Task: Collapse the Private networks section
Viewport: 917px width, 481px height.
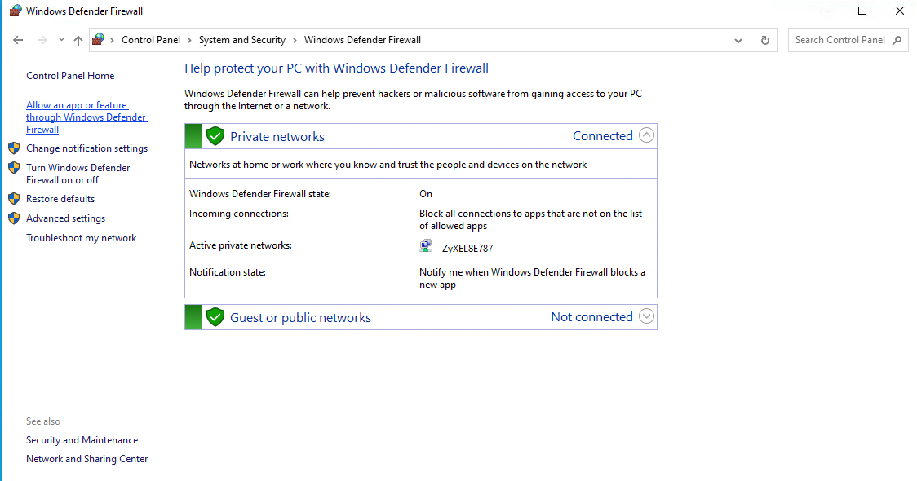Action: (x=646, y=135)
